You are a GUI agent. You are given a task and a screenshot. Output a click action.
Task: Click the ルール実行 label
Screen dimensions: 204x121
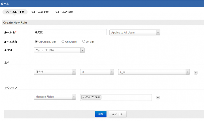click(11, 42)
